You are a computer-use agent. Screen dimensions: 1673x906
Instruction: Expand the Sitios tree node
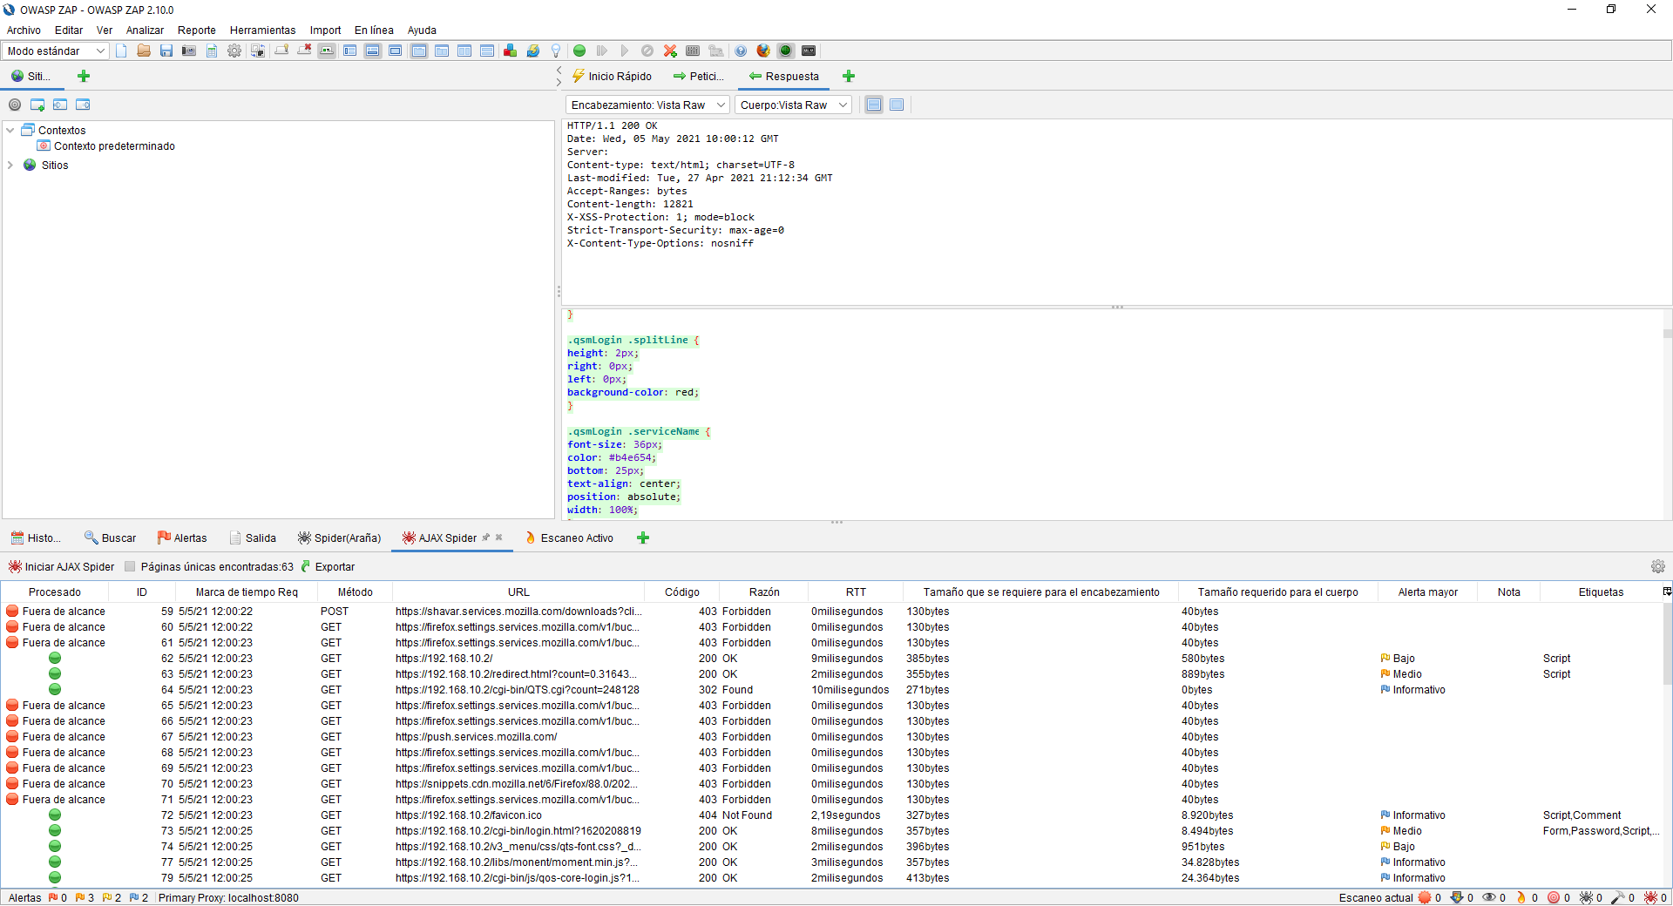(10, 165)
